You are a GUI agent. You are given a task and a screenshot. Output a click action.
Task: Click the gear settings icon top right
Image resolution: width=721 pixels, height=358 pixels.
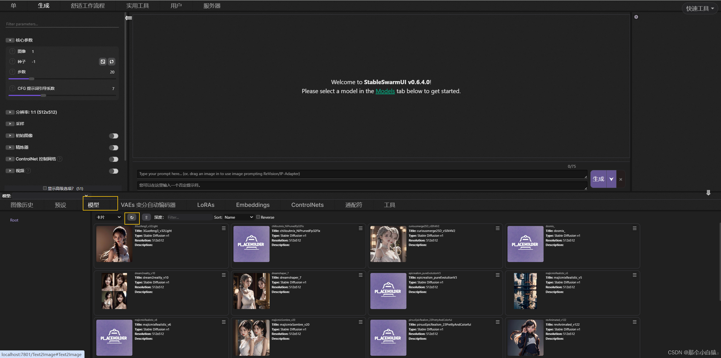[x=636, y=17]
